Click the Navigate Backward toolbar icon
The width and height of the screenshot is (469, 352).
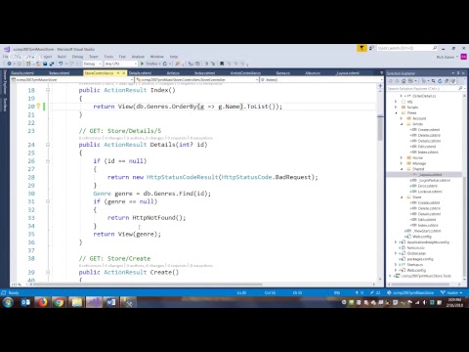[x=9, y=64]
